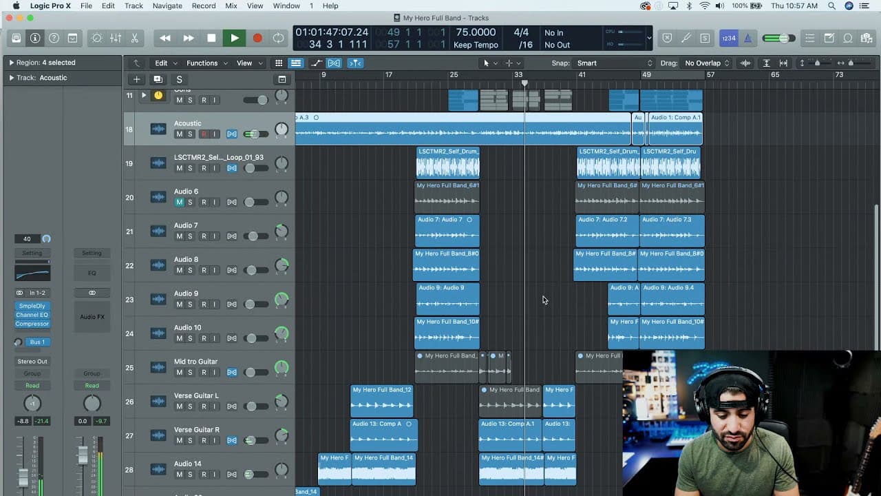Open the left-click pointer tool menu

pos(490,63)
